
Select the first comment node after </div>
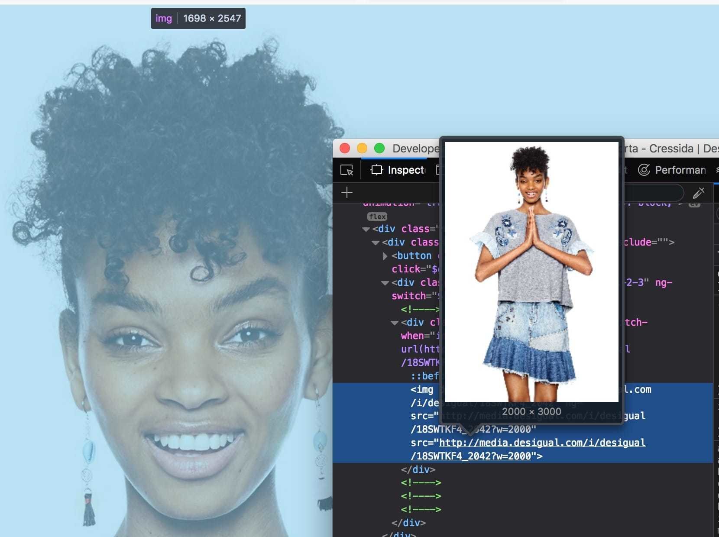421,482
